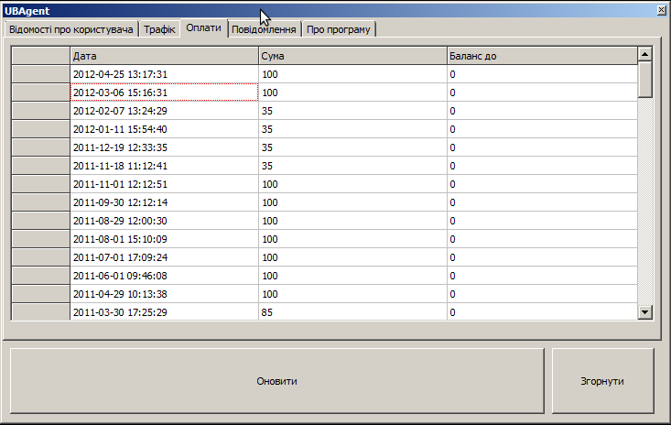Image resolution: width=671 pixels, height=425 pixels.
Task: Select balance cell in the 2012-02-07 row
Action: click(x=541, y=111)
